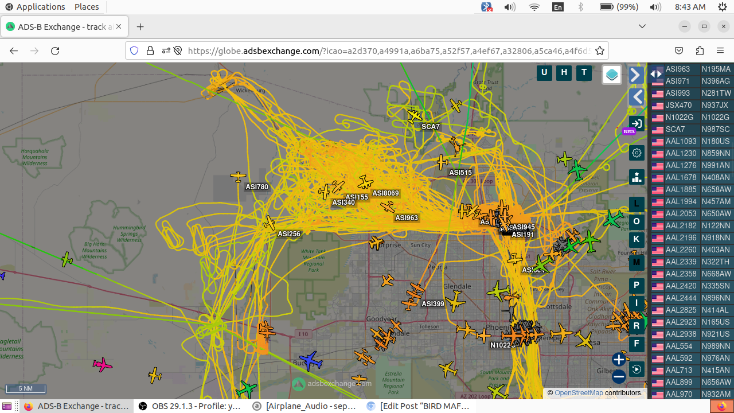This screenshot has height=413, width=734.
Task: Click the right-pointing chevron map button
Action: coord(635,75)
